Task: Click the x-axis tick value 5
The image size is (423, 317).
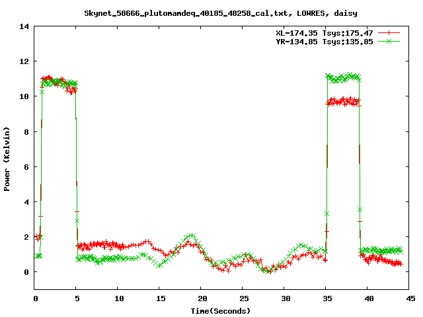Action: coord(77,299)
